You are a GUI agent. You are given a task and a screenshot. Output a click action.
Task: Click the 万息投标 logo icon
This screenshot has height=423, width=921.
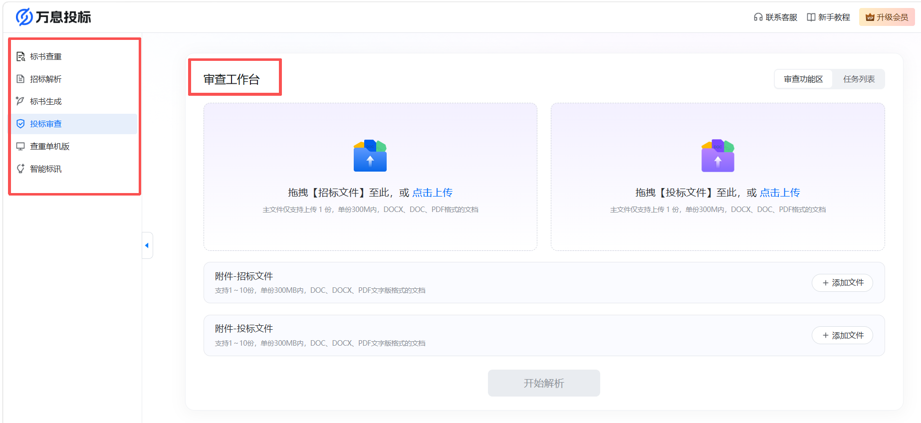click(24, 17)
